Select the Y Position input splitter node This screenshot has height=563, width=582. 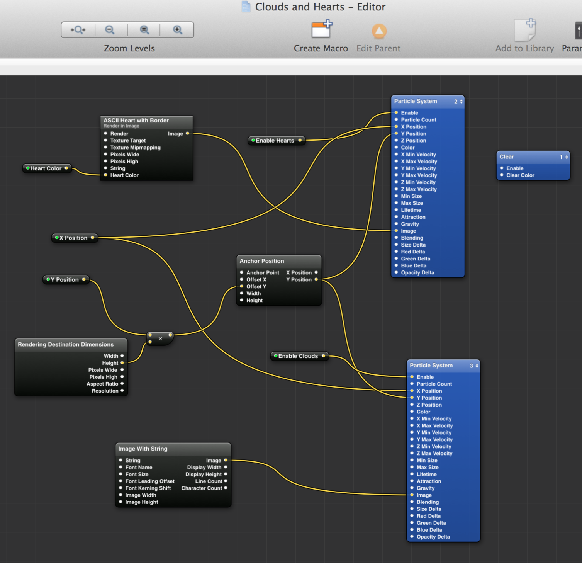[x=66, y=280]
